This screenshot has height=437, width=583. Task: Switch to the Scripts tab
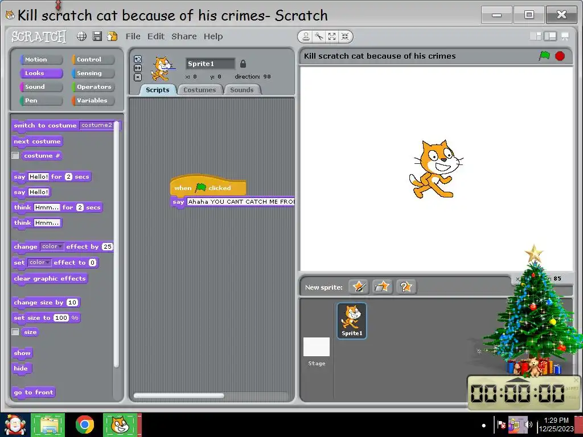158,90
